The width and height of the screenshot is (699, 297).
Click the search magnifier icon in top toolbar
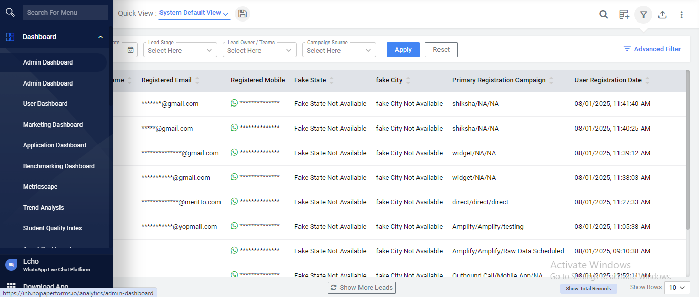click(604, 15)
